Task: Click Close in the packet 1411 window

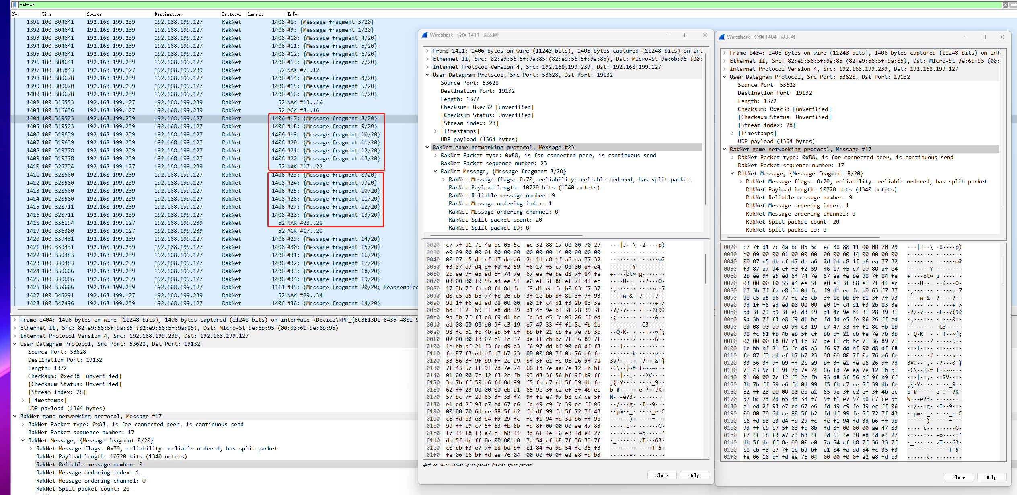Action: click(x=662, y=475)
